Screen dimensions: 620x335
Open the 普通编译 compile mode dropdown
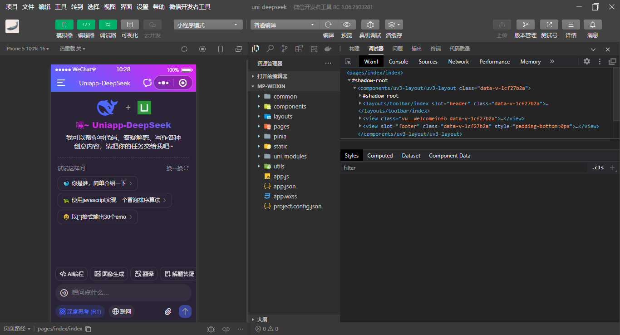click(285, 25)
